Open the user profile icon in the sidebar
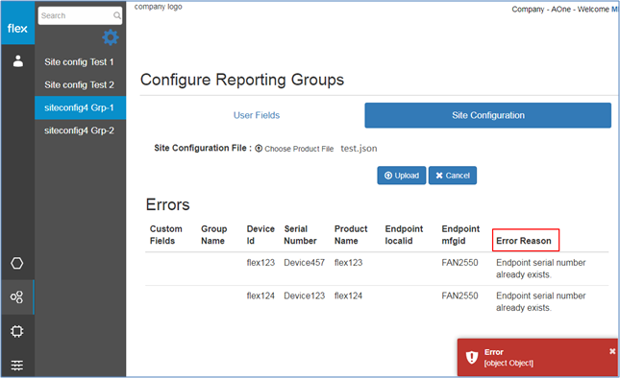The image size is (620, 378). [x=18, y=61]
